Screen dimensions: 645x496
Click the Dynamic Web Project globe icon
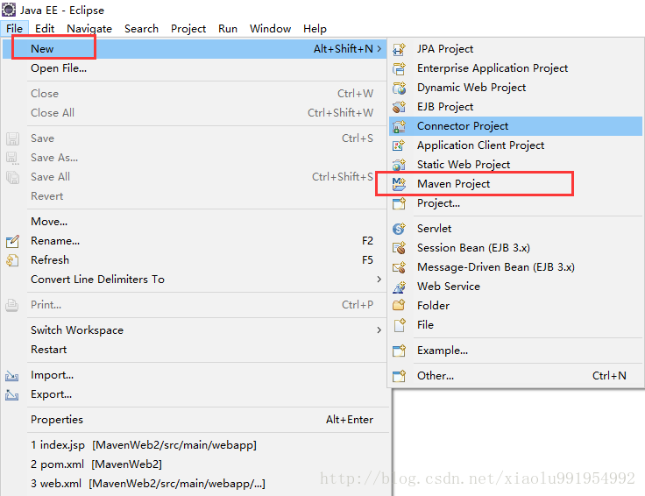tap(399, 88)
